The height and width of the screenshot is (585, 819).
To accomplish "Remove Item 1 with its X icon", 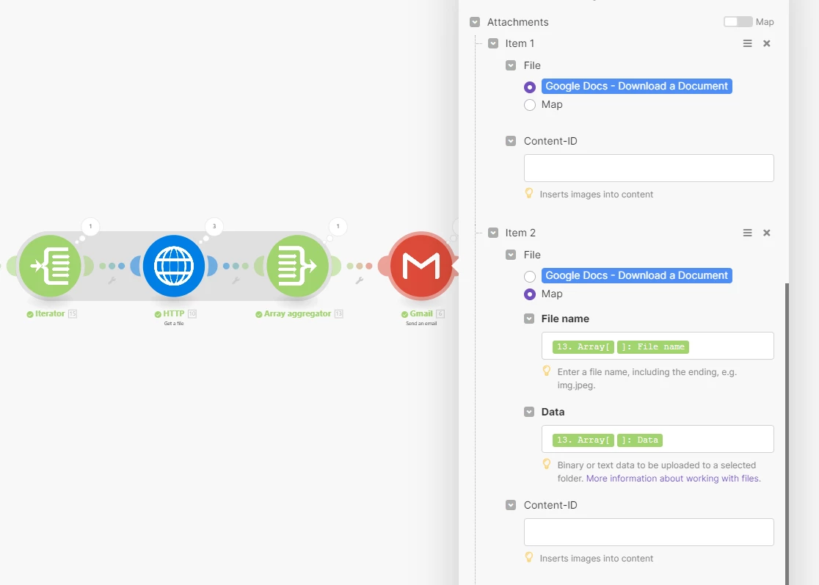I will [x=767, y=43].
